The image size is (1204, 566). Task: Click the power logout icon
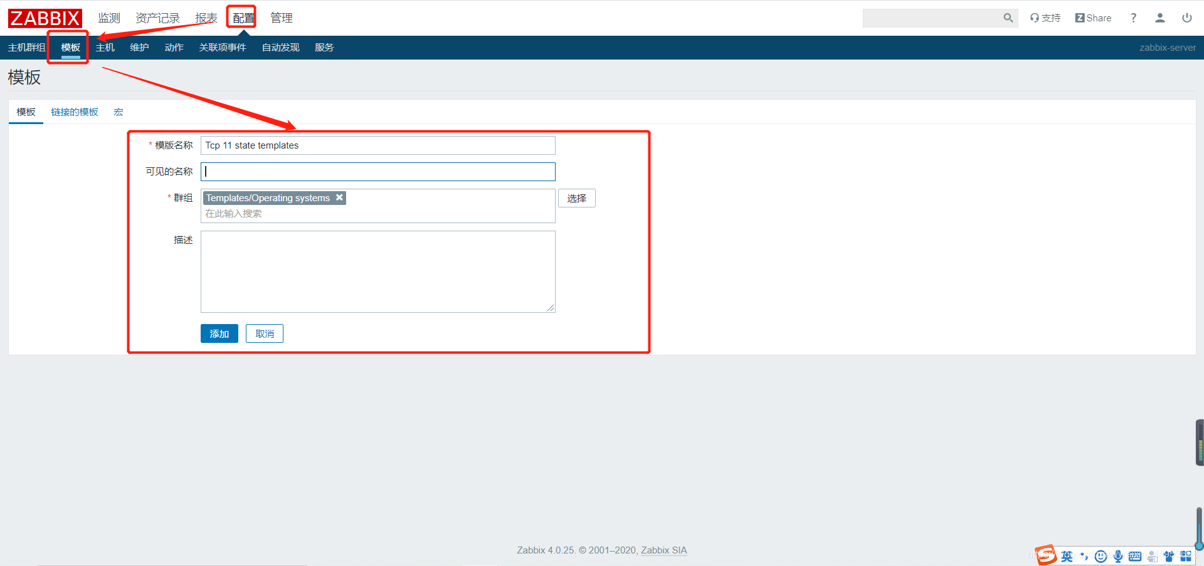click(x=1187, y=18)
